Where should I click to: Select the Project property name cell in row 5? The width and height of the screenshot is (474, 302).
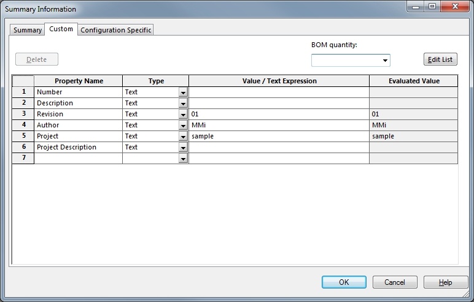point(79,136)
